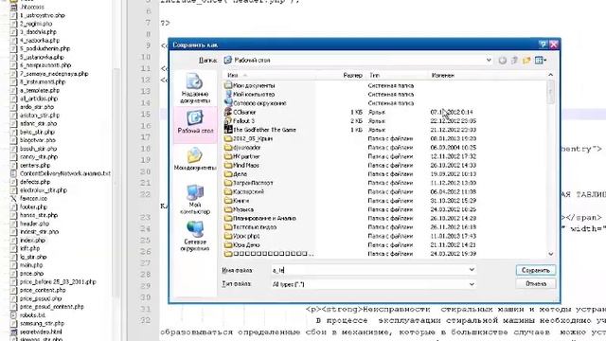The height and width of the screenshot is (341, 606).
Task: Select the Касперский folder
Action: pos(244,191)
